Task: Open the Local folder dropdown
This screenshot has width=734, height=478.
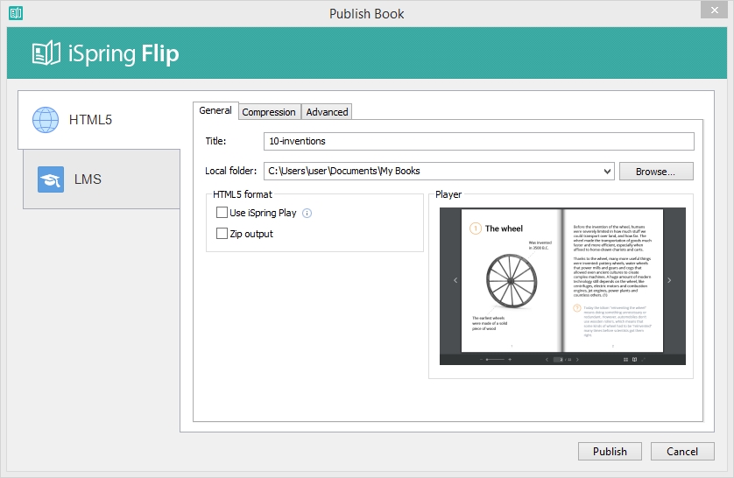Action: 607,172
